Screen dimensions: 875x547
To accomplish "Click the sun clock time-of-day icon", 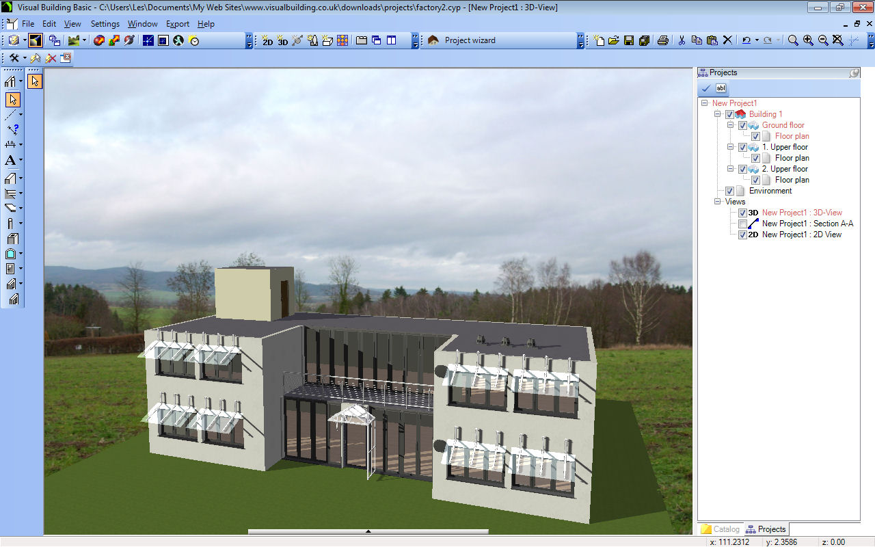I will pyautogui.click(x=194, y=41).
